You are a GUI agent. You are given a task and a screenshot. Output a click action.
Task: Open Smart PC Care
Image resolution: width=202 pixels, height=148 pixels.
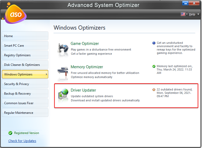click(x=25, y=45)
